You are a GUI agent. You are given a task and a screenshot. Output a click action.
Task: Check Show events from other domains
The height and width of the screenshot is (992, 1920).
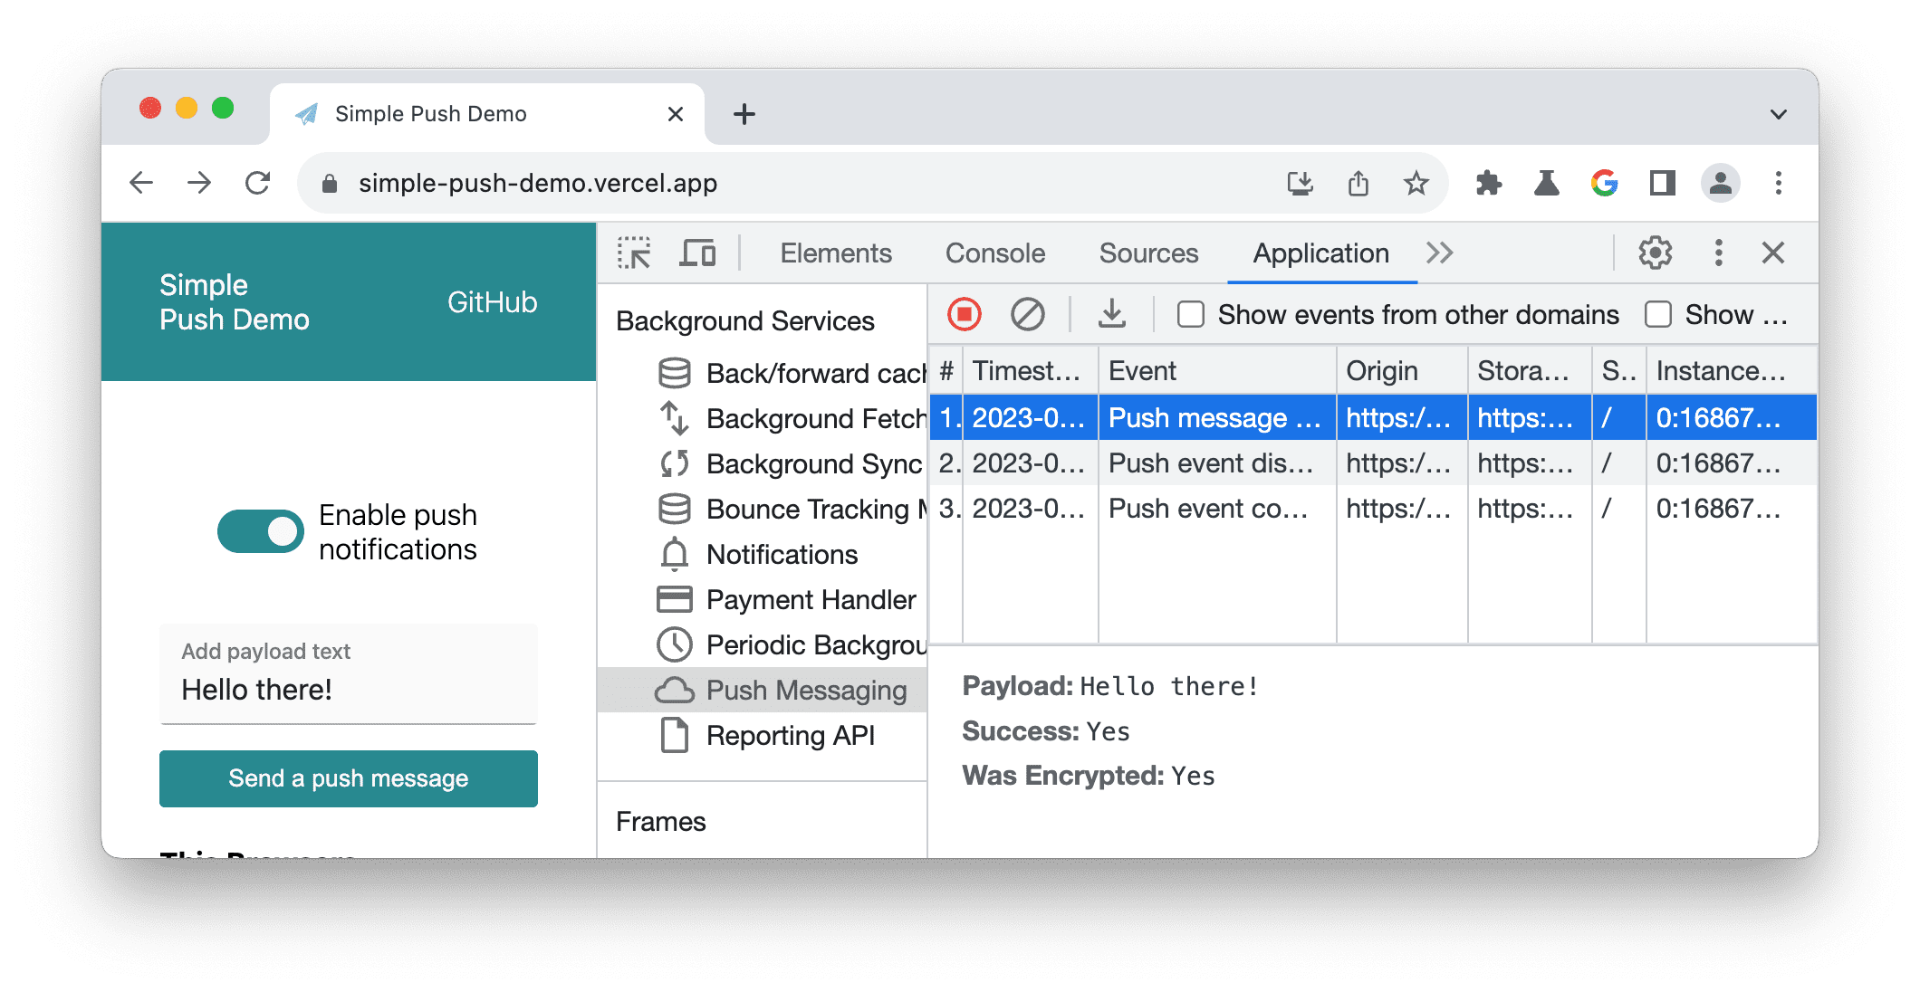point(1188,315)
